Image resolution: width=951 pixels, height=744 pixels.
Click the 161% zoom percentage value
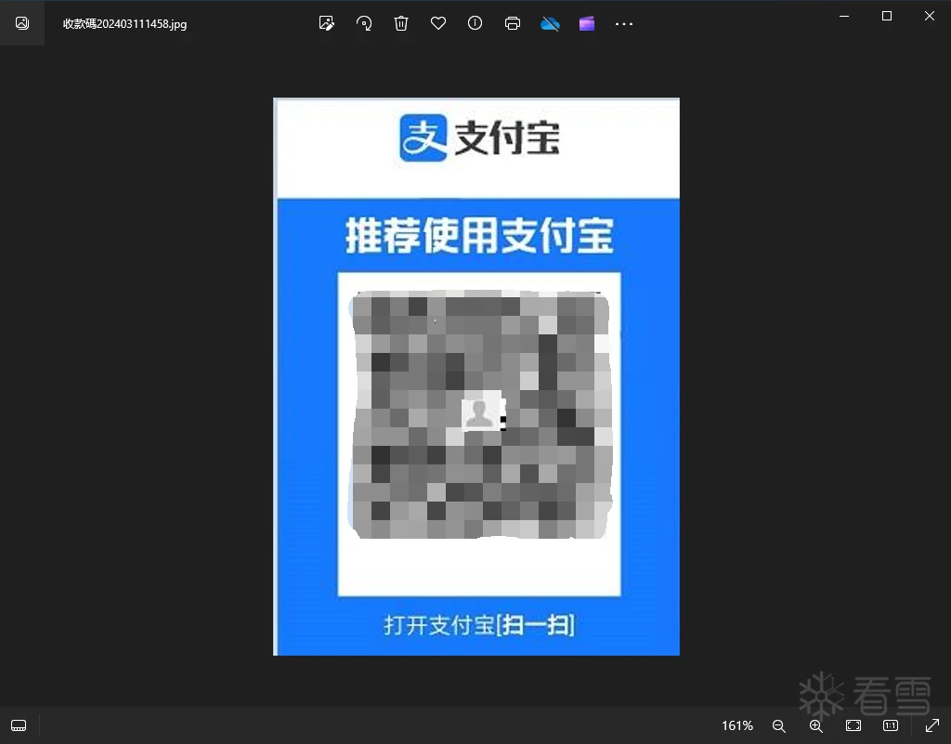click(736, 725)
